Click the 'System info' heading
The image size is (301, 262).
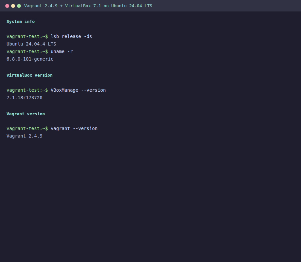21,22
